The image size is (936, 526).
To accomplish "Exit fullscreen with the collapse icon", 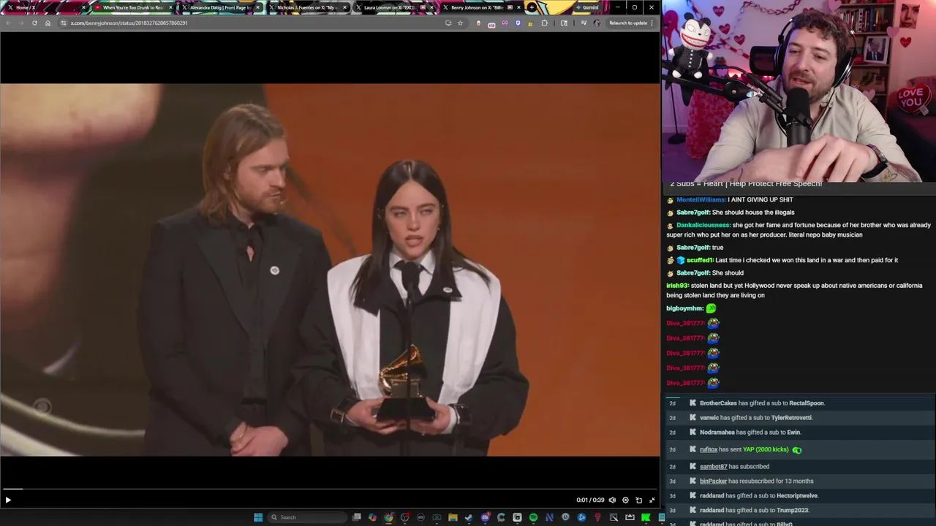I will pos(652,500).
